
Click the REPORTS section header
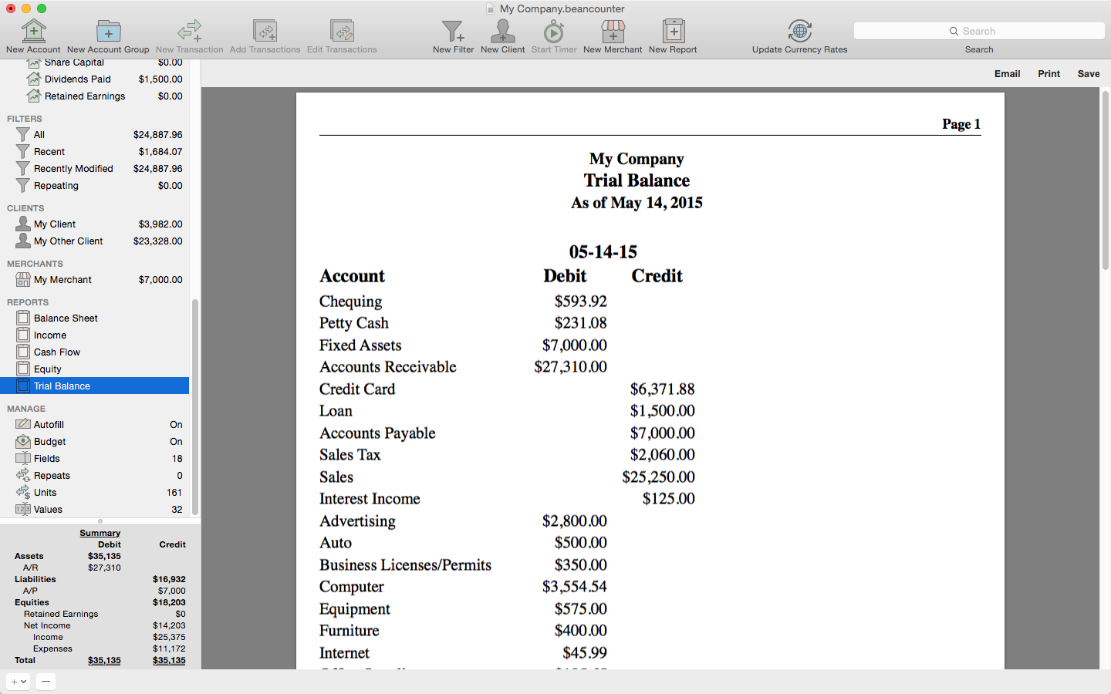click(28, 302)
